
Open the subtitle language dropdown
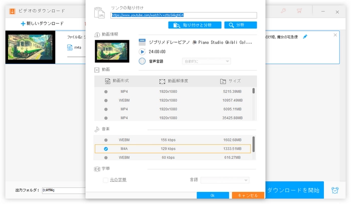(225, 180)
